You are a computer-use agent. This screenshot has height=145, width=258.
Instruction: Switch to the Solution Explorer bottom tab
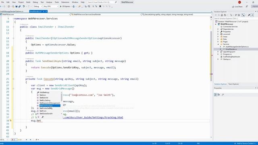221,84
